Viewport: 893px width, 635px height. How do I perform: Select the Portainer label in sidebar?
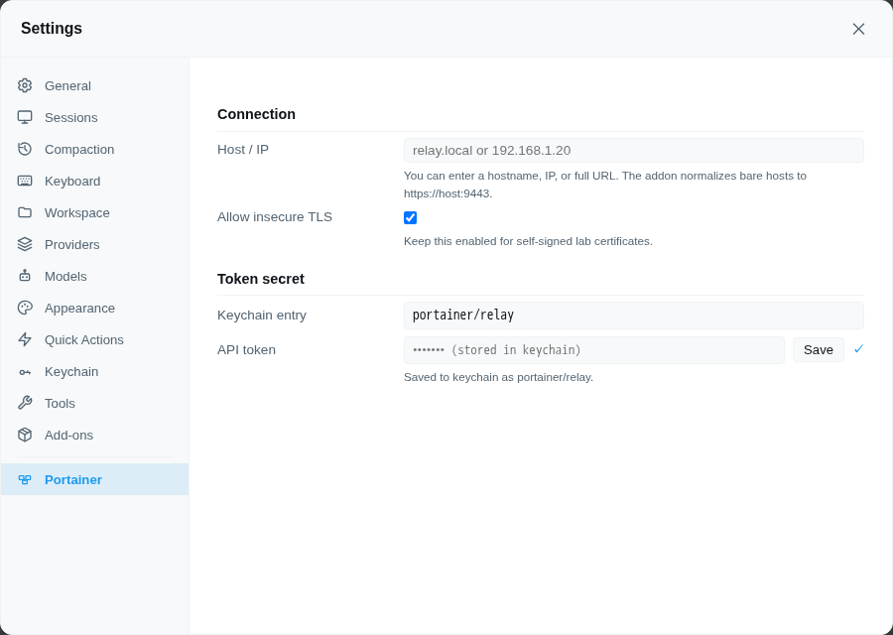click(72, 479)
